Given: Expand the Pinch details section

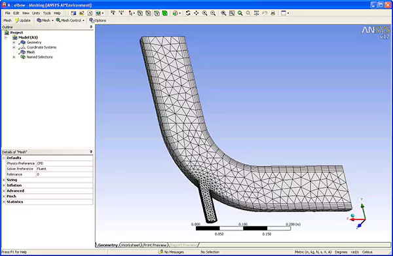Looking at the screenshot, I should pyautogui.click(x=4, y=196).
